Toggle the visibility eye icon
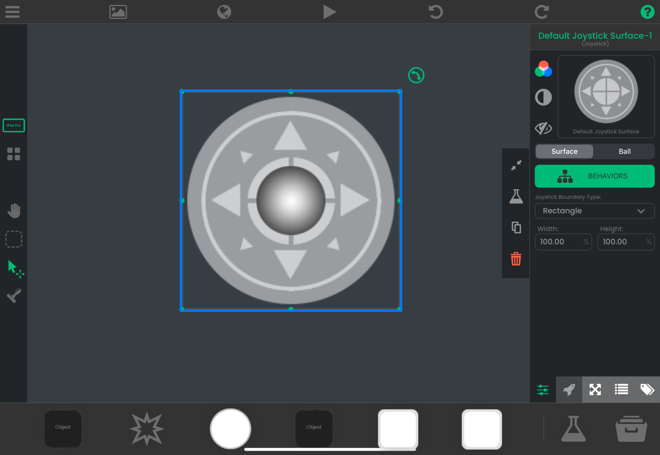Viewport: 660px width, 455px height. tap(544, 128)
